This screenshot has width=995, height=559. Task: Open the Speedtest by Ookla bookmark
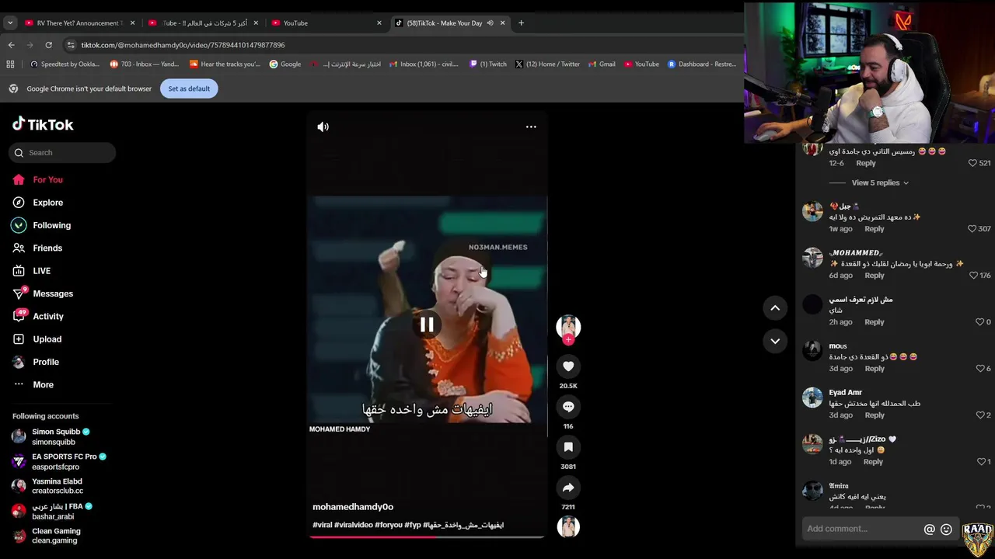coord(65,64)
